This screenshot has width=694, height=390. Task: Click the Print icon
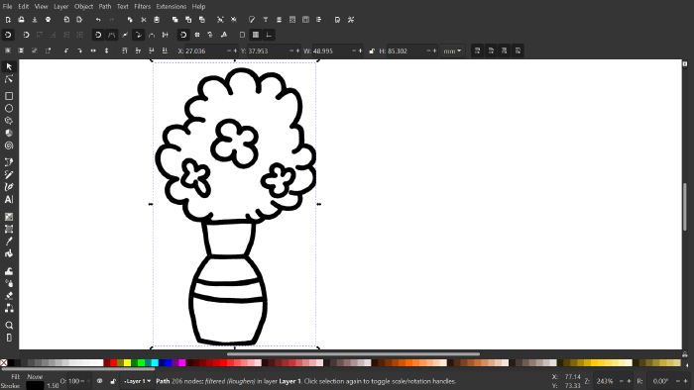point(49,20)
